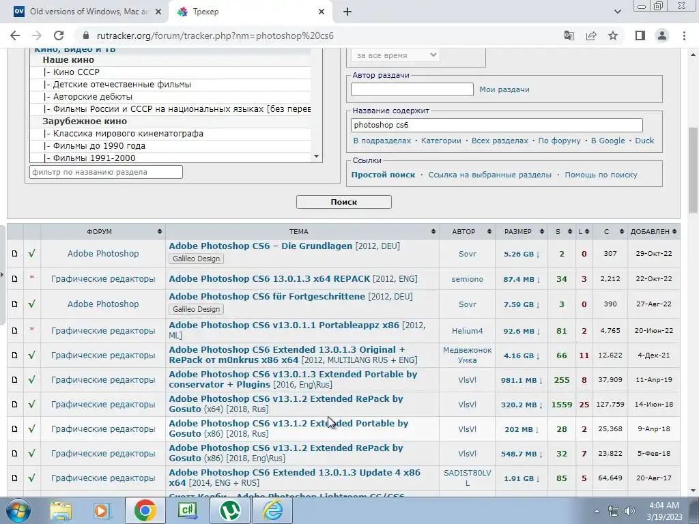Click the 'Автор раздачи' input field
Viewport: 699px width, 524px height.
click(412, 89)
